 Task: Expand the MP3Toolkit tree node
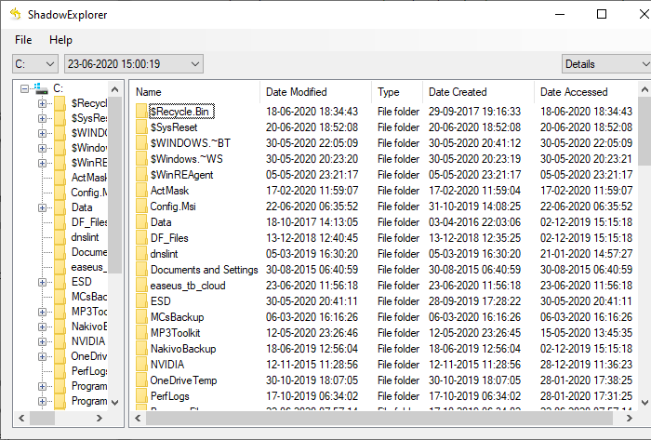tap(42, 312)
